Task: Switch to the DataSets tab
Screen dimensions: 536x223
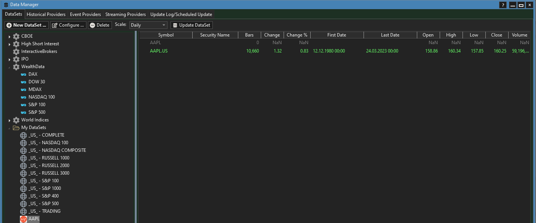Action: 13,14
